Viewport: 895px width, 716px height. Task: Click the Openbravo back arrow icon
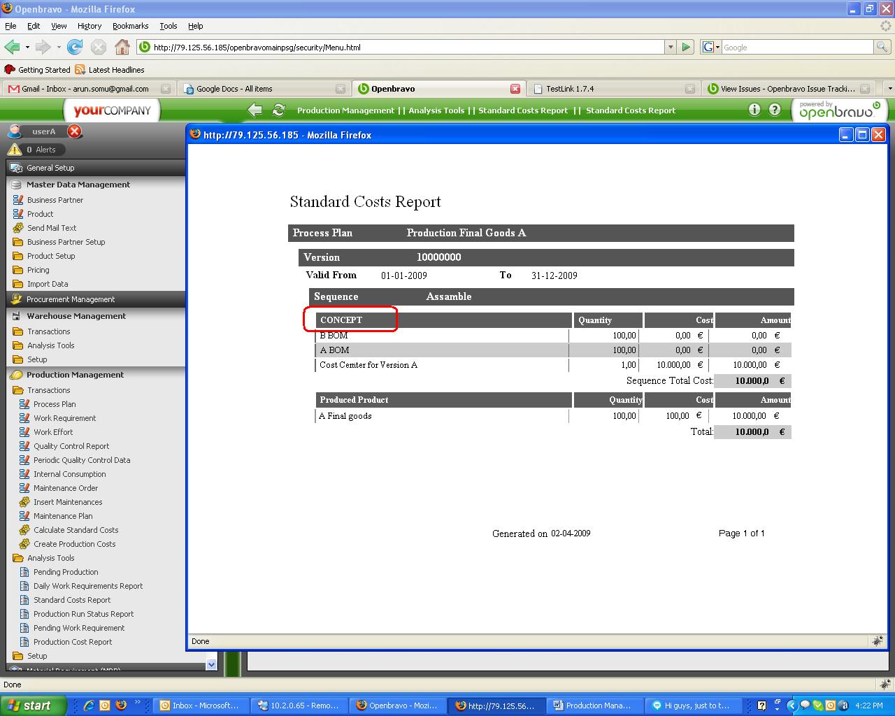click(255, 110)
